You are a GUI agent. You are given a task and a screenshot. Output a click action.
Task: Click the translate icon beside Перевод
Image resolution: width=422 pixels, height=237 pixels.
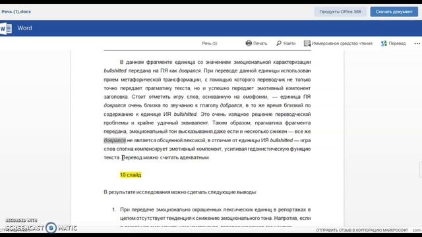pos(384,43)
